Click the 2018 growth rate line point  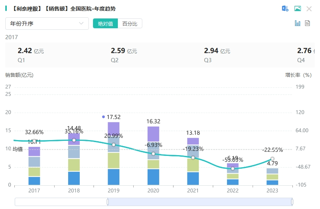[74, 140]
